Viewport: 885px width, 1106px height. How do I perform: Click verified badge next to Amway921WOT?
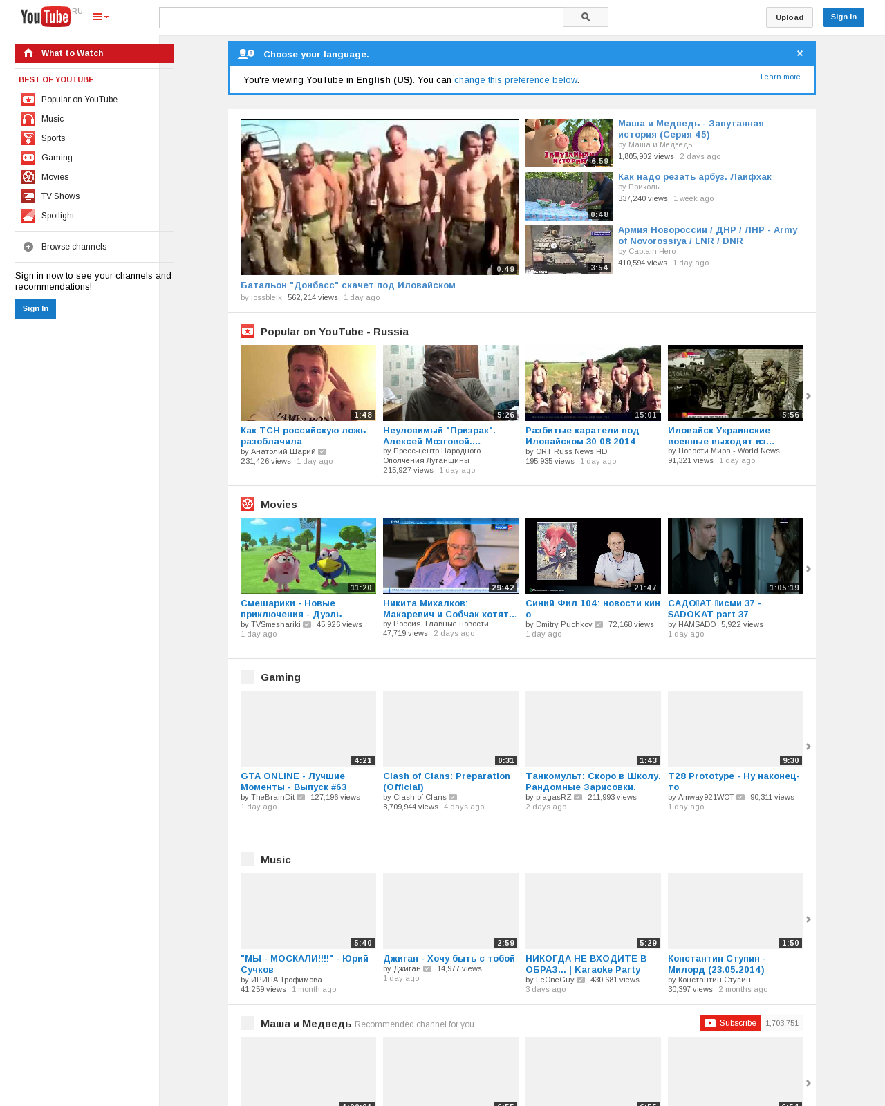tap(740, 798)
